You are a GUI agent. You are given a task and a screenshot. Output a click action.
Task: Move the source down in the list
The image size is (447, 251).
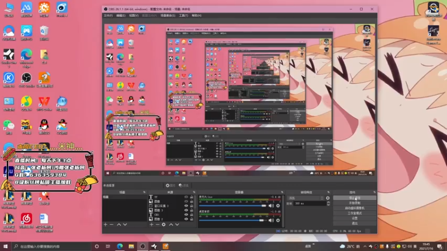pos(177,225)
